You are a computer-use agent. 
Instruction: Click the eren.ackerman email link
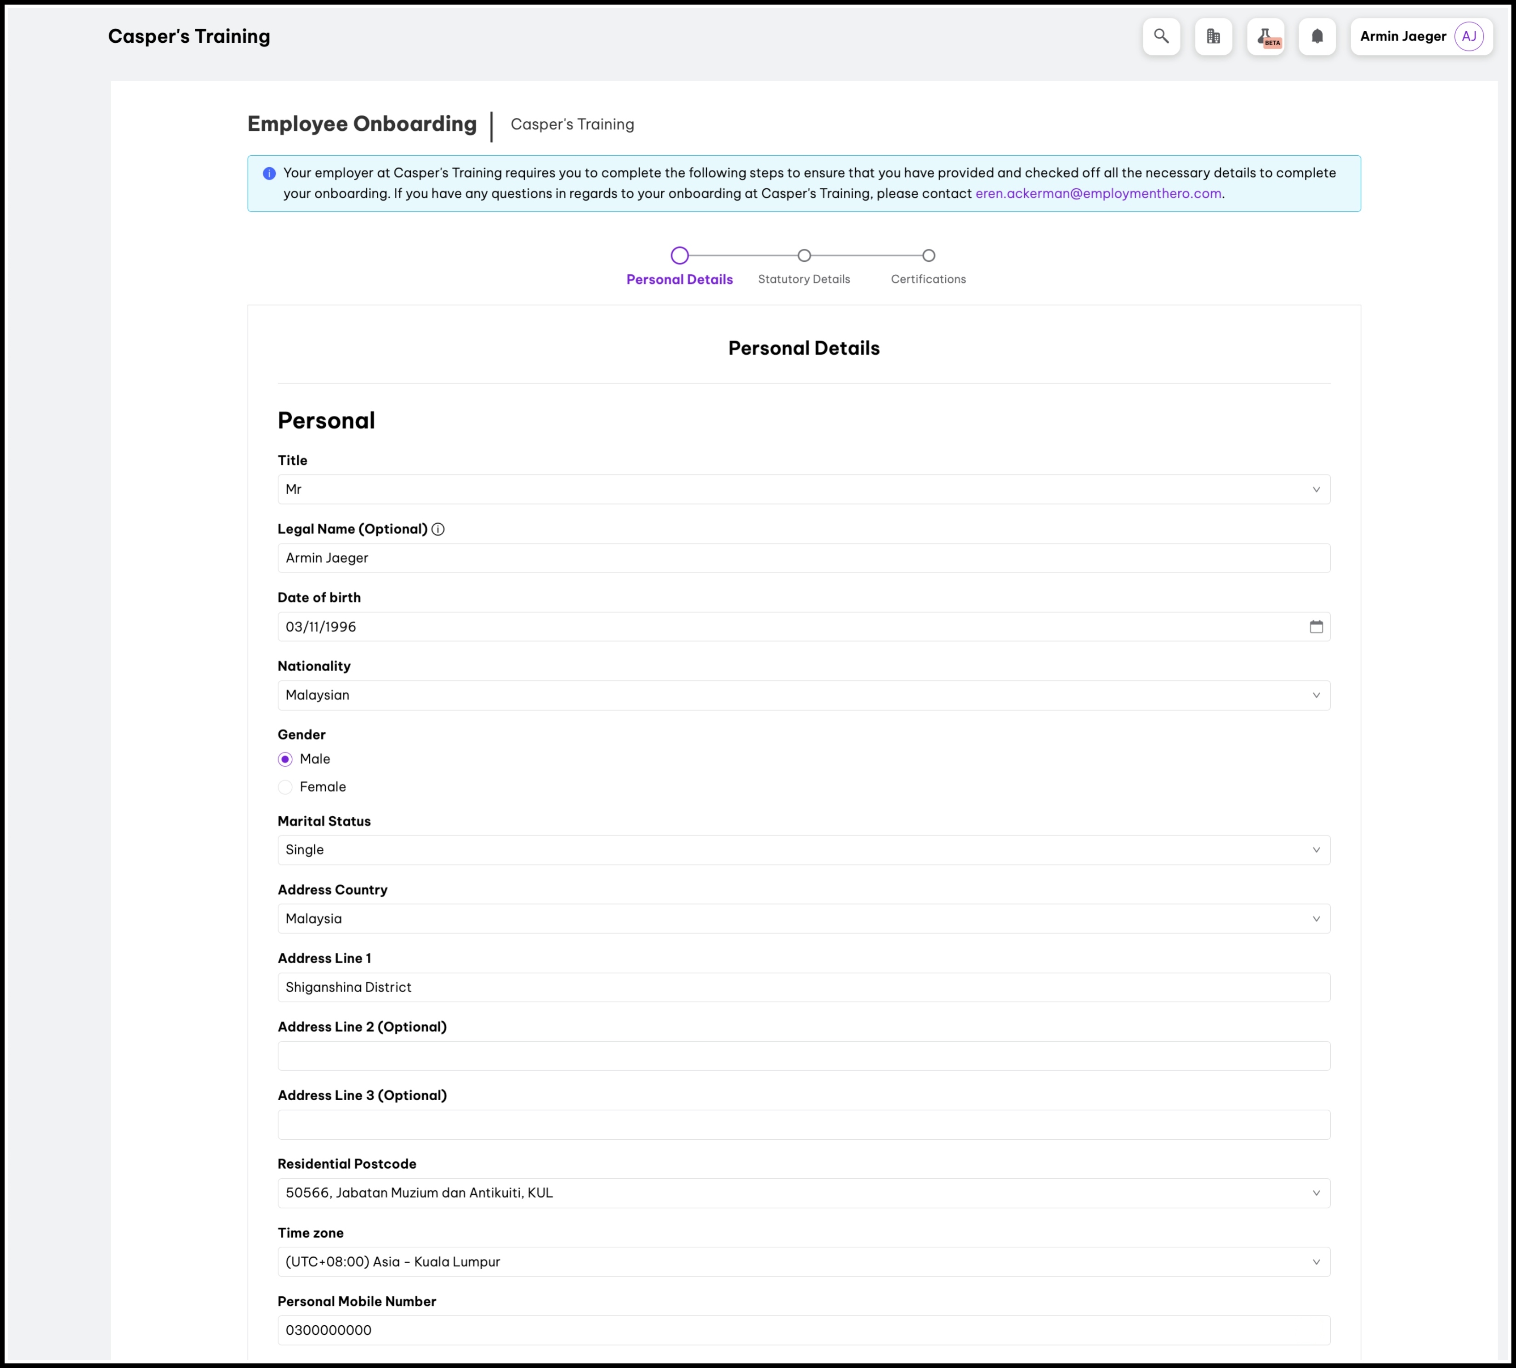pos(1098,193)
